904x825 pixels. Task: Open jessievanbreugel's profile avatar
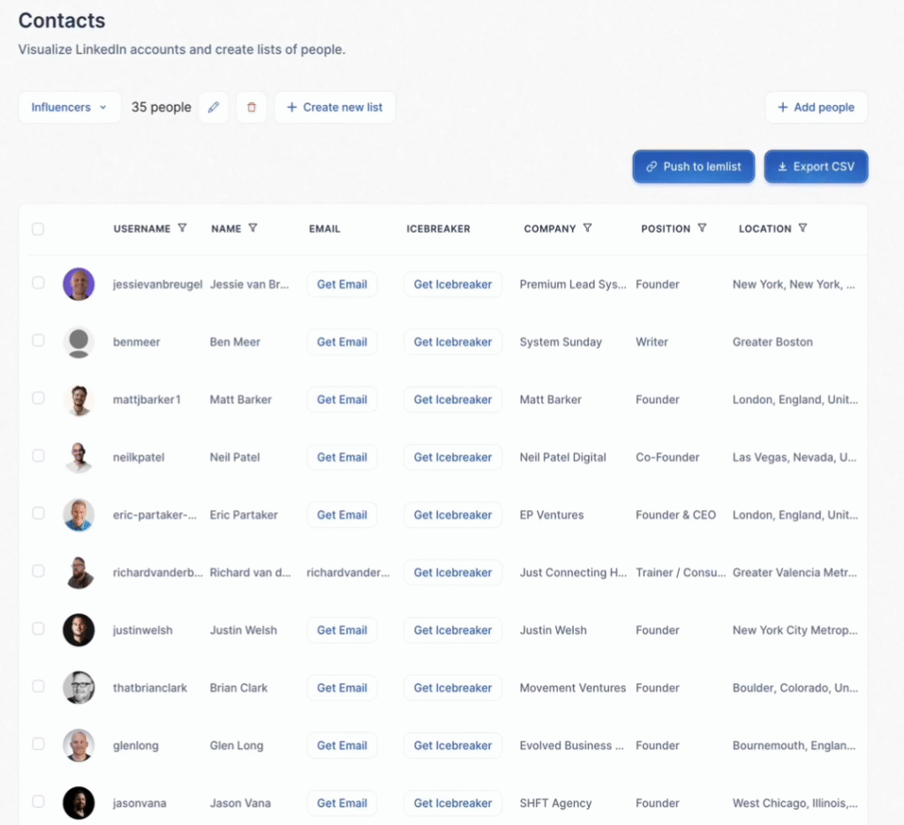click(79, 284)
